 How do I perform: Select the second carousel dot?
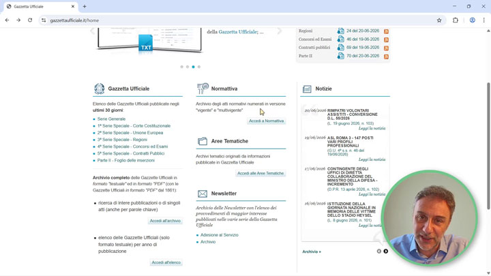(x=188, y=67)
